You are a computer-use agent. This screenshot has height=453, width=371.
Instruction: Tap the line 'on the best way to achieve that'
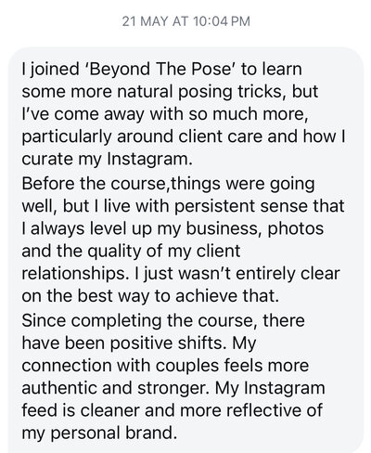pyautogui.click(x=150, y=296)
